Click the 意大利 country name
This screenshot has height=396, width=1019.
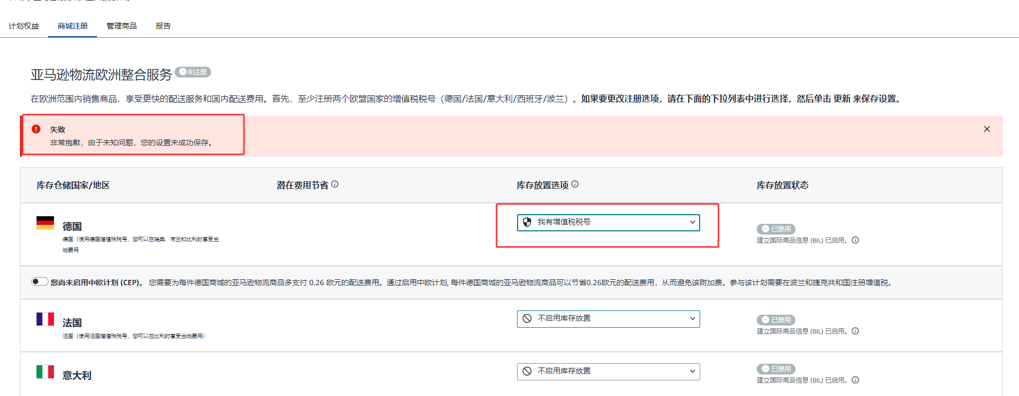[77, 376]
